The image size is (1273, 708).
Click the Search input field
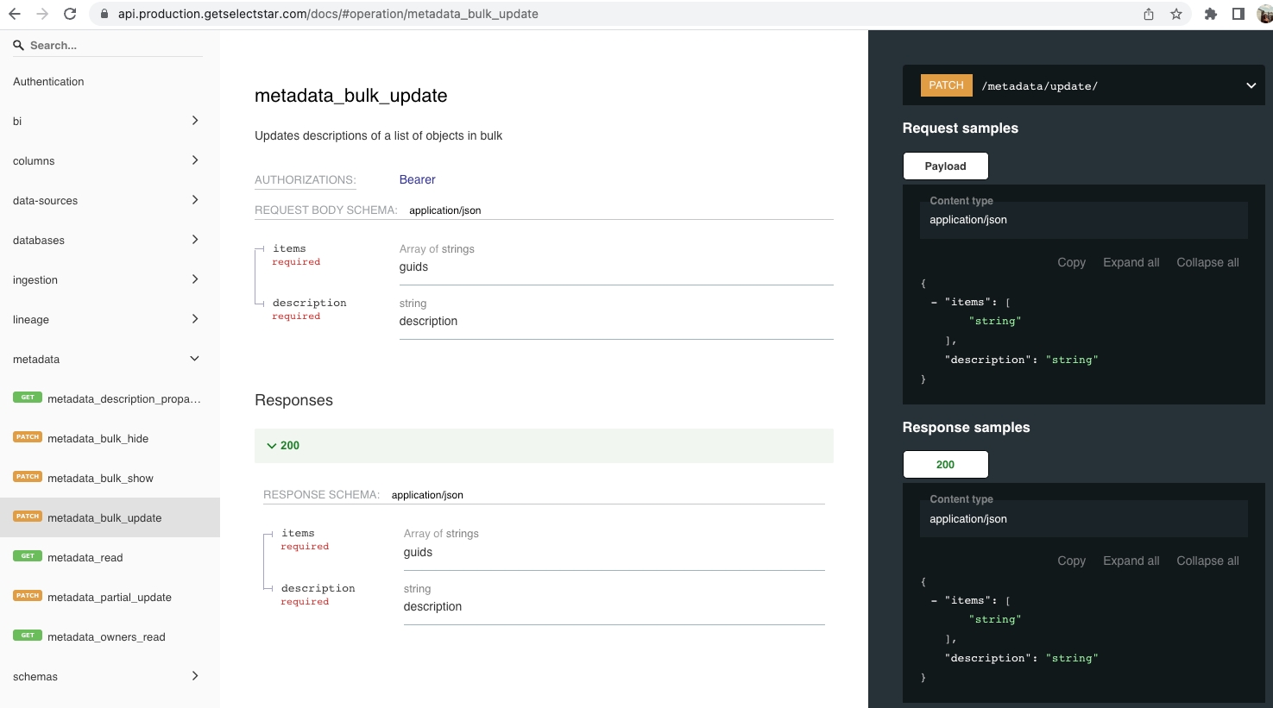(x=112, y=46)
